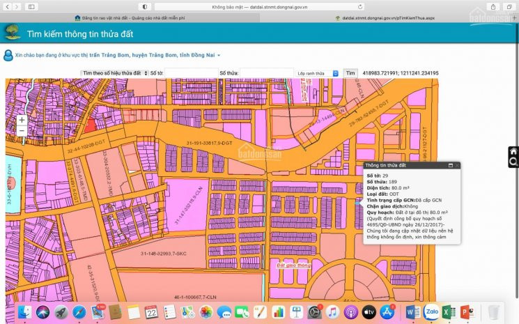Screen dimensions: 519x324
Task: Click the home icon on the right-edge panel
Action: point(513,151)
